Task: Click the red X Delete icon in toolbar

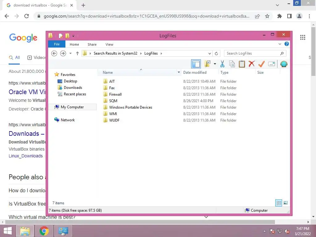Action: click(252, 64)
